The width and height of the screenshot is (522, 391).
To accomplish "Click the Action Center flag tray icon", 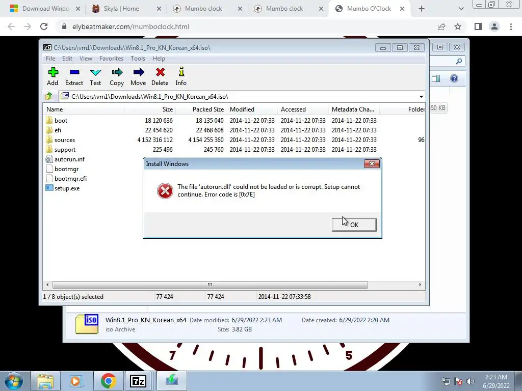I will pos(458,382).
